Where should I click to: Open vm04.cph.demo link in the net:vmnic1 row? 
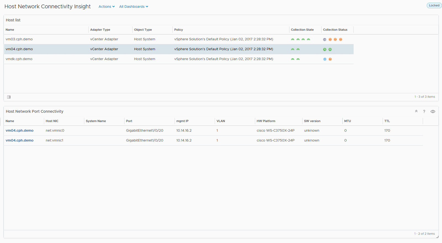click(x=20, y=140)
